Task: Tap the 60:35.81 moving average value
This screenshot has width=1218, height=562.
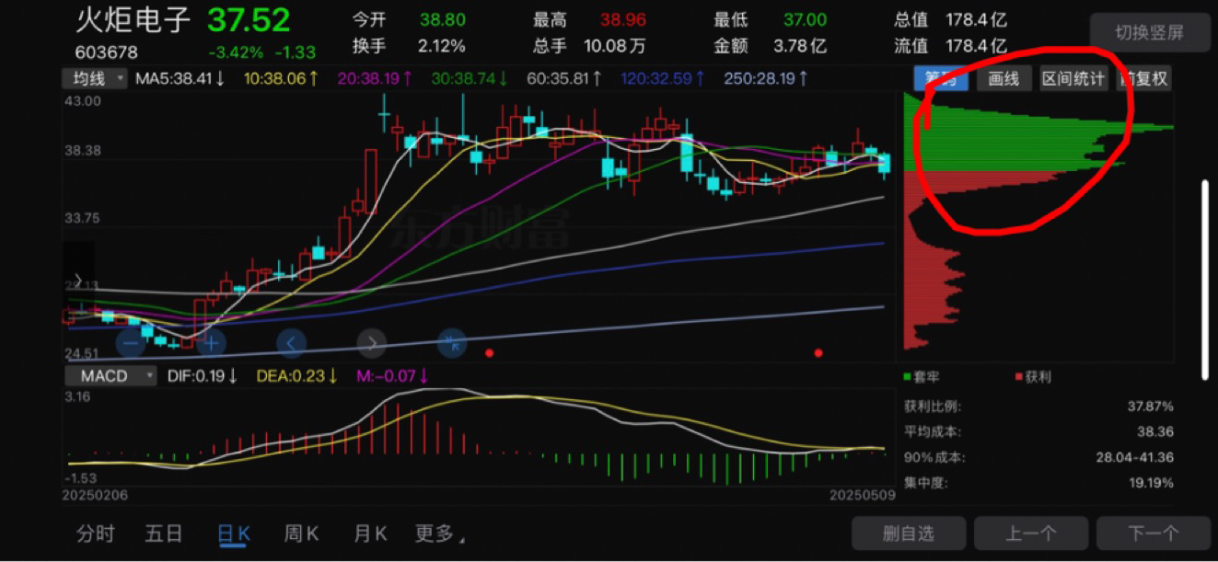Action: coord(564,79)
